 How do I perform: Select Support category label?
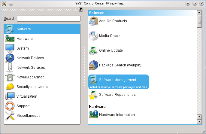23,106
